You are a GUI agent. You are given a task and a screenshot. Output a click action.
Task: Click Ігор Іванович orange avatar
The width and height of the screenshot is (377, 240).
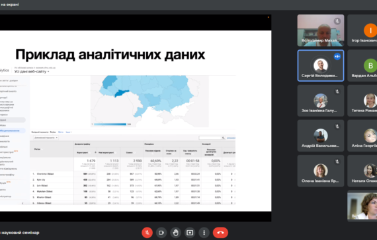[370, 30]
